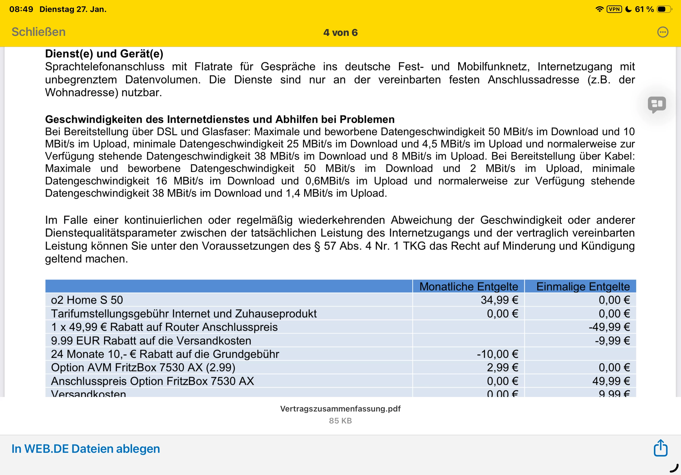
Task: Tap the 85 KB file size label
Action: 340,421
